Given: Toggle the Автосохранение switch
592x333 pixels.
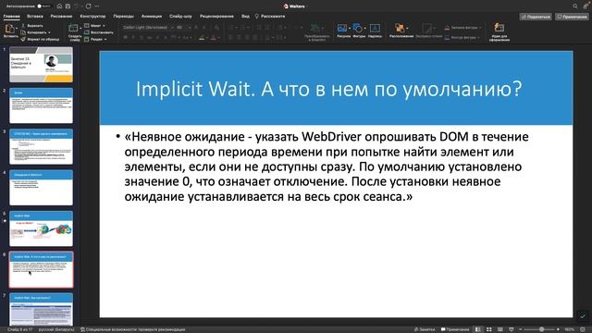Looking at the screenshot, I should 44,6.
